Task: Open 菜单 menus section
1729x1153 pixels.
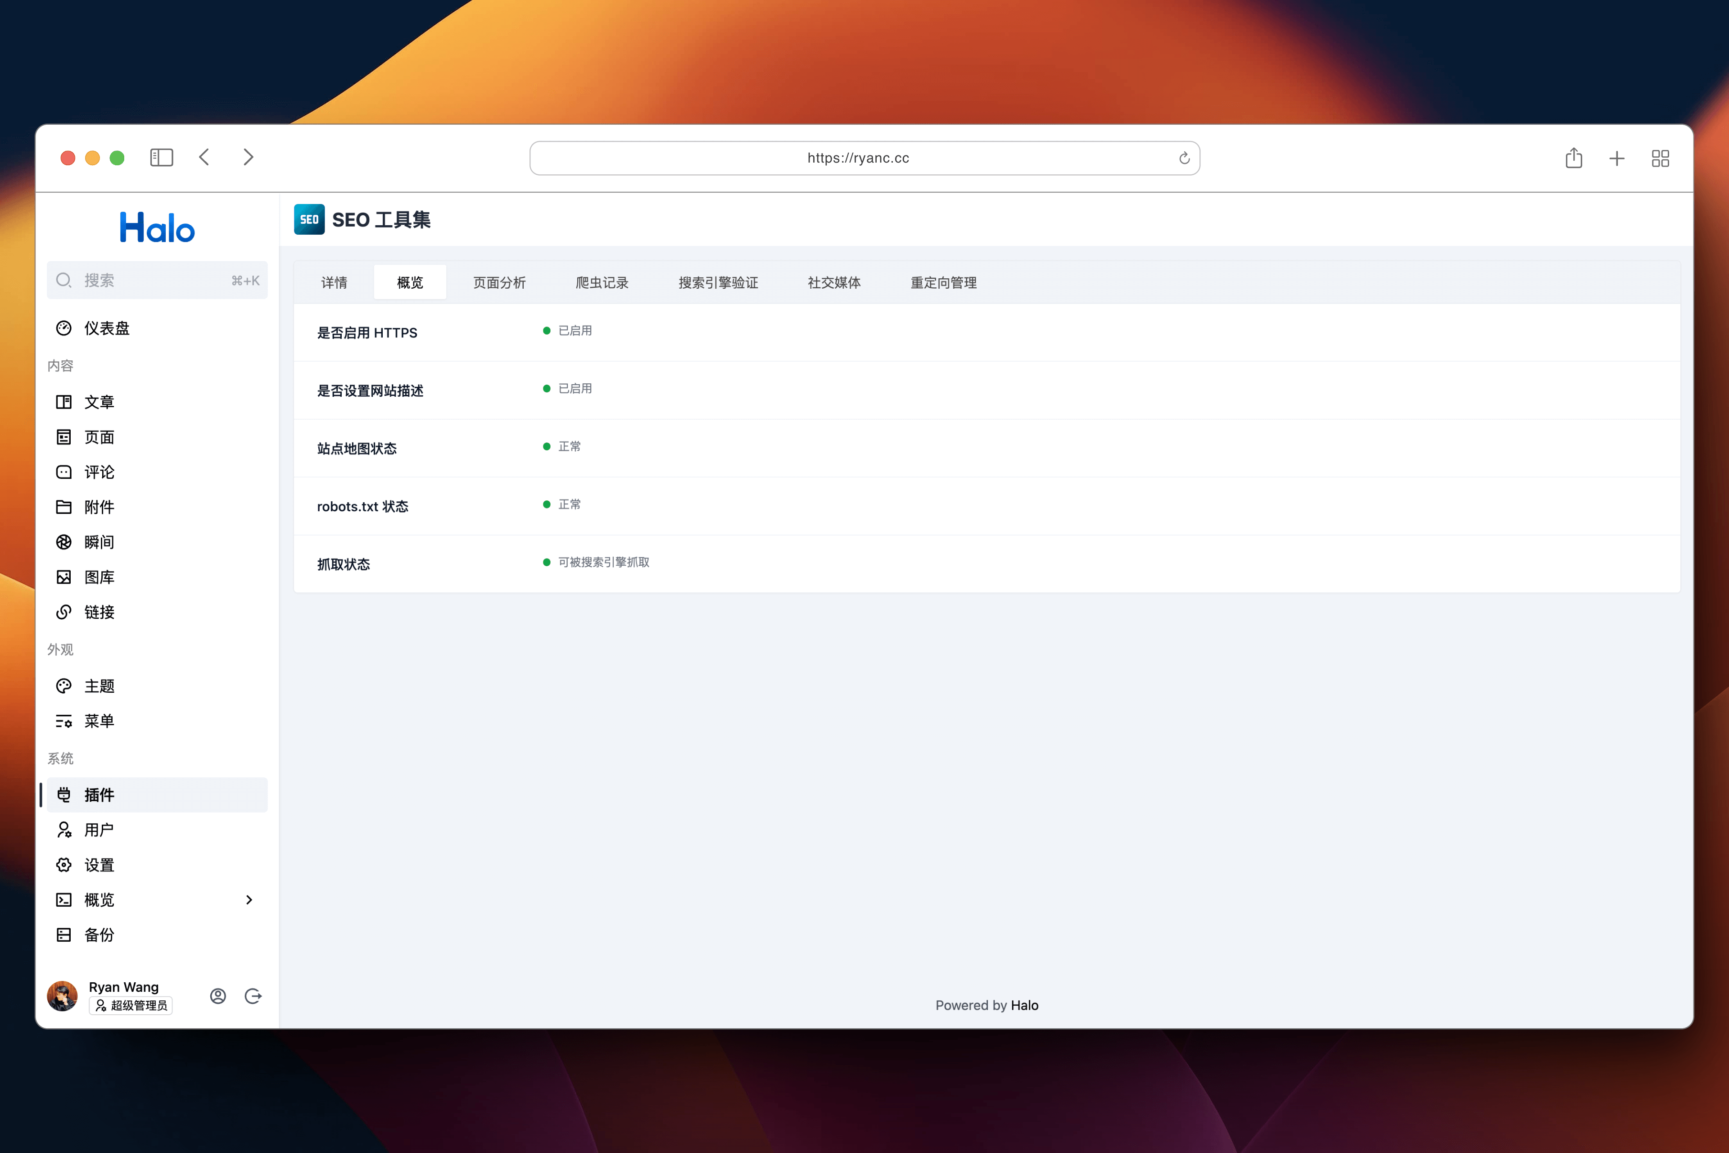Action: (157, 722)
